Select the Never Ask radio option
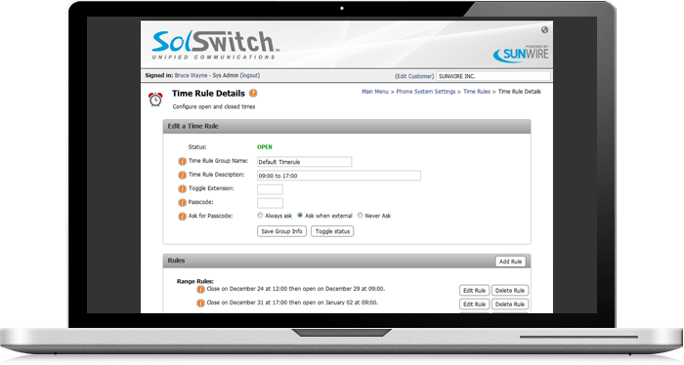 coord(361,215)
